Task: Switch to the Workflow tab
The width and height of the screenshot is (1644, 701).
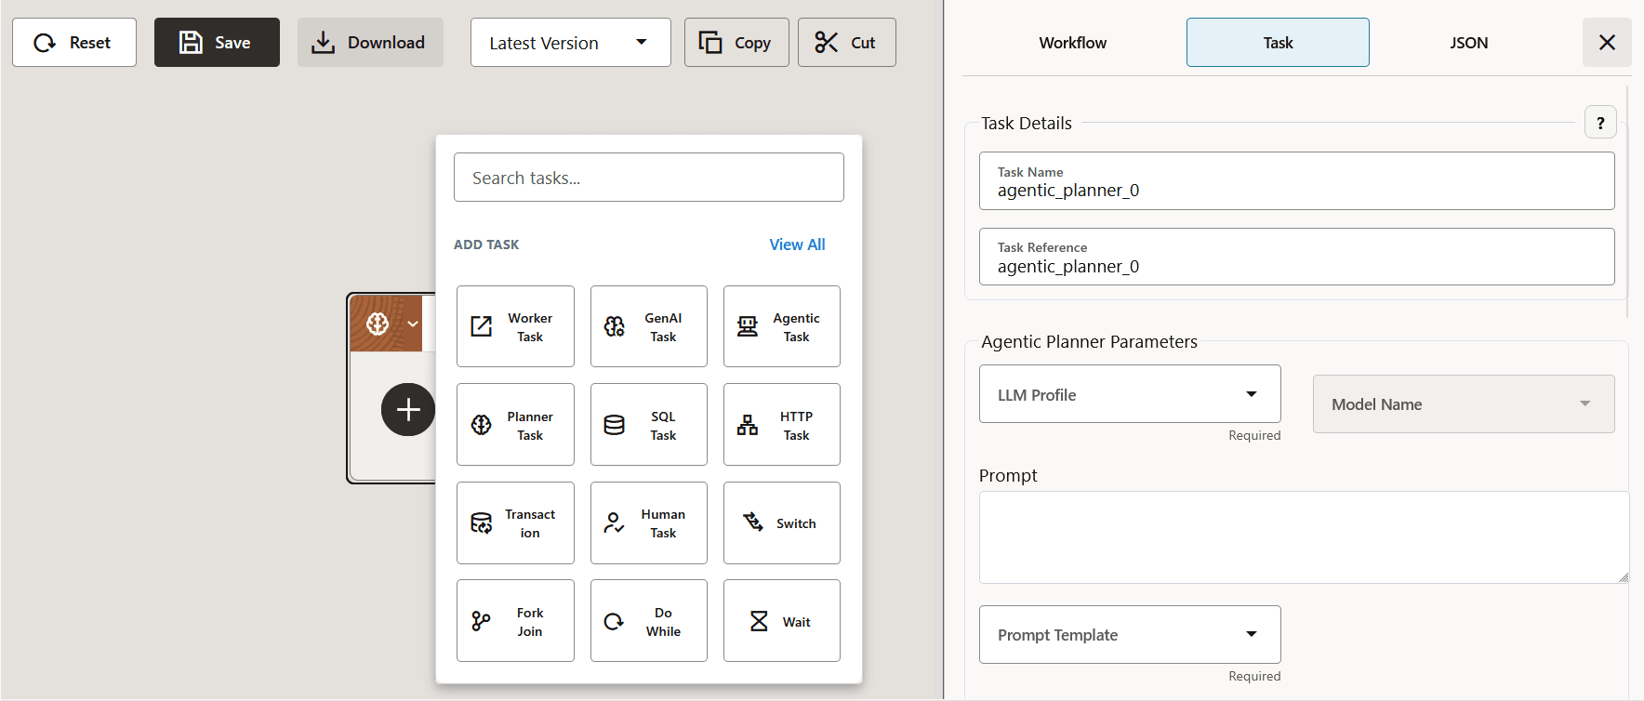Action: [x=1072, y=42]
